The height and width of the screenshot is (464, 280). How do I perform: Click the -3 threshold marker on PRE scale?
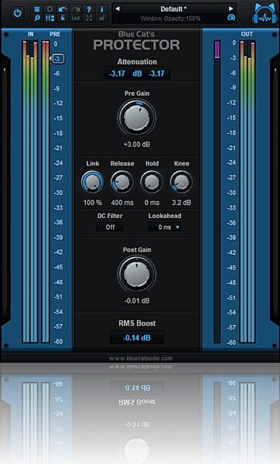(x=57, y=59)
